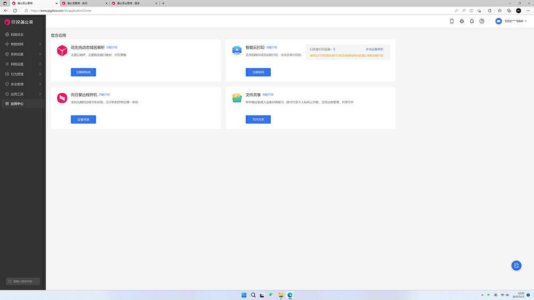534x300 pixels.
Task: Click blue 立即使用 button under 智能云打印
Action: [x=258, y=72]
